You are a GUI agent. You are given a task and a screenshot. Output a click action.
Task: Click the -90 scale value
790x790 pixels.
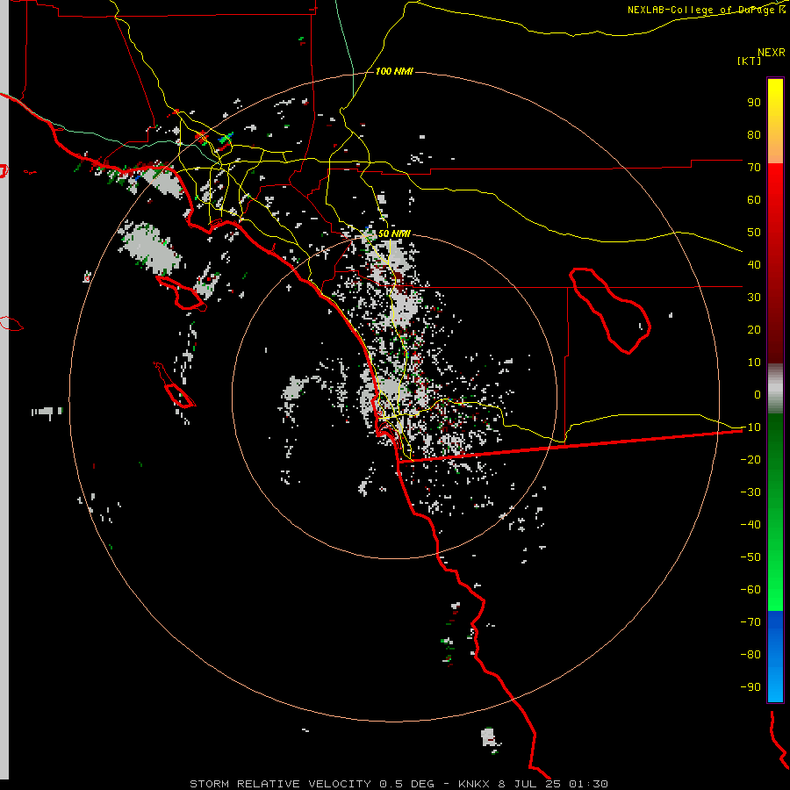coord(750,686)
